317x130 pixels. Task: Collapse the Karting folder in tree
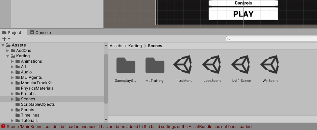pyautogui.click(x=8, y=56)
